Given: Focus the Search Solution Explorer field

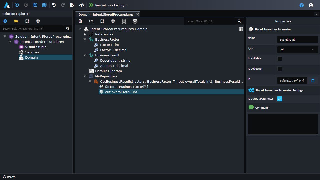Looking at the screenshot, I should pos(32,29).
